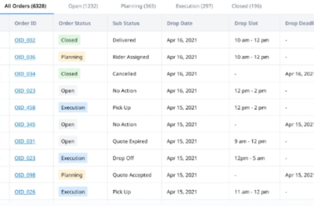
Task: Click the OID_036 order link
Action: 25,57
